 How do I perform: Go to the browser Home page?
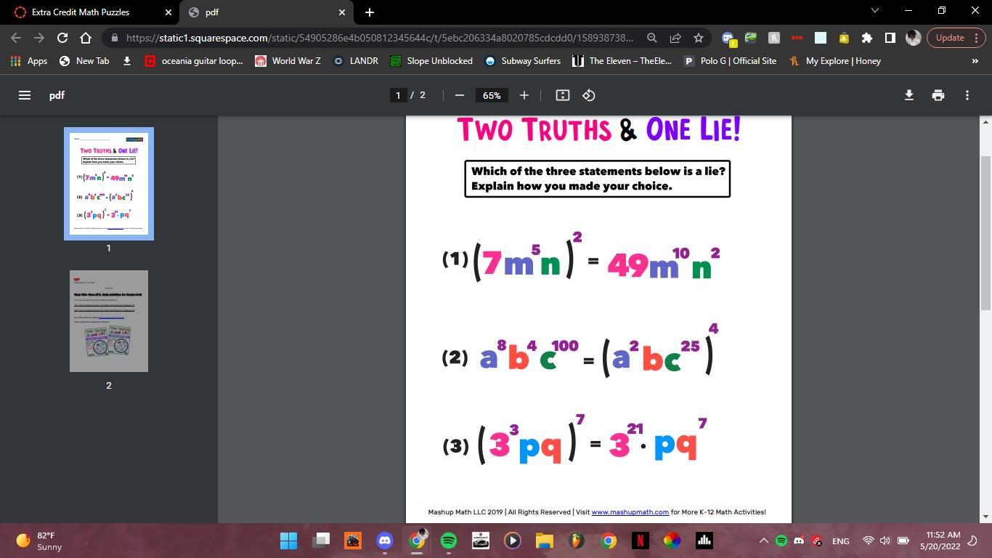point(86,38)
